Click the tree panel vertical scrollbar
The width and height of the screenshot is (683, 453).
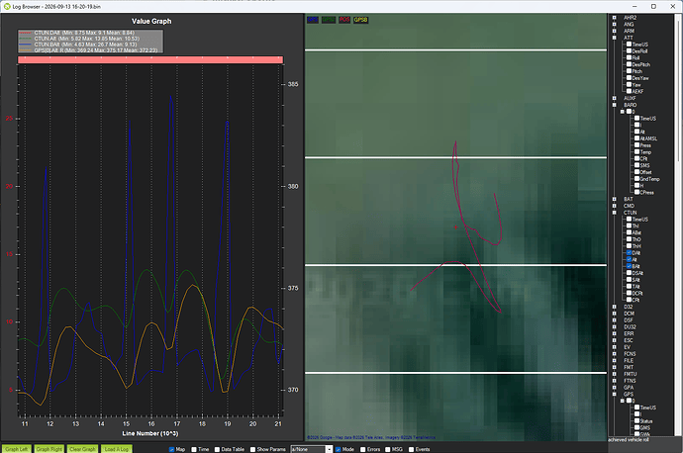678,225
